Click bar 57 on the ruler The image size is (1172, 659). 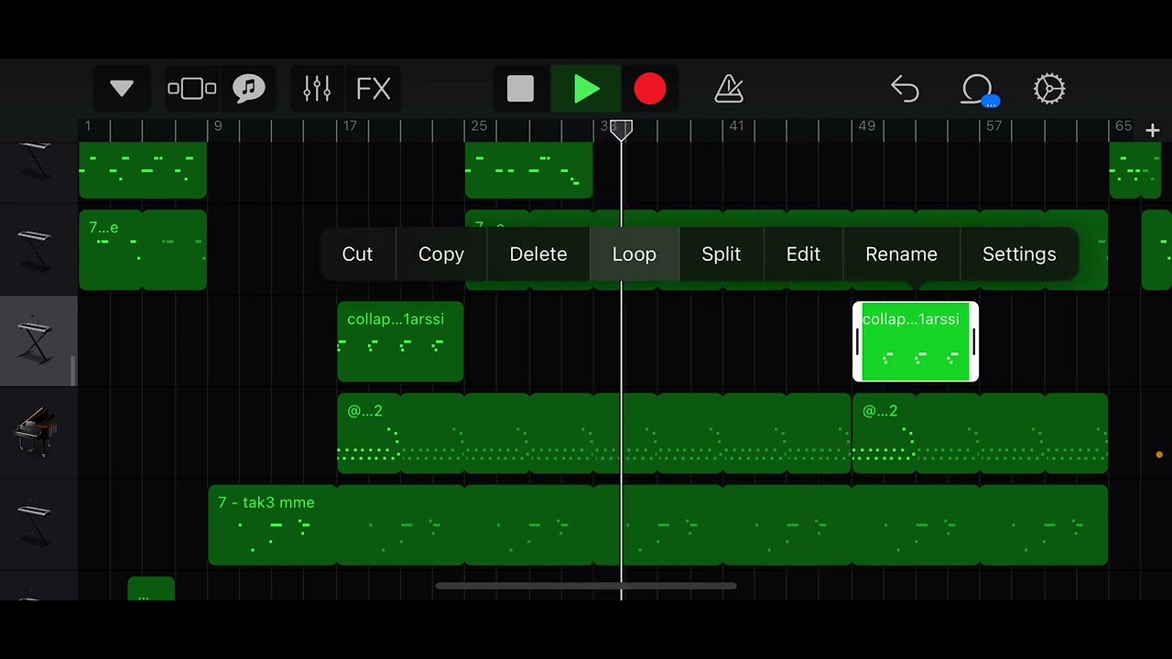pyautogui.click(x=994, y=126)
